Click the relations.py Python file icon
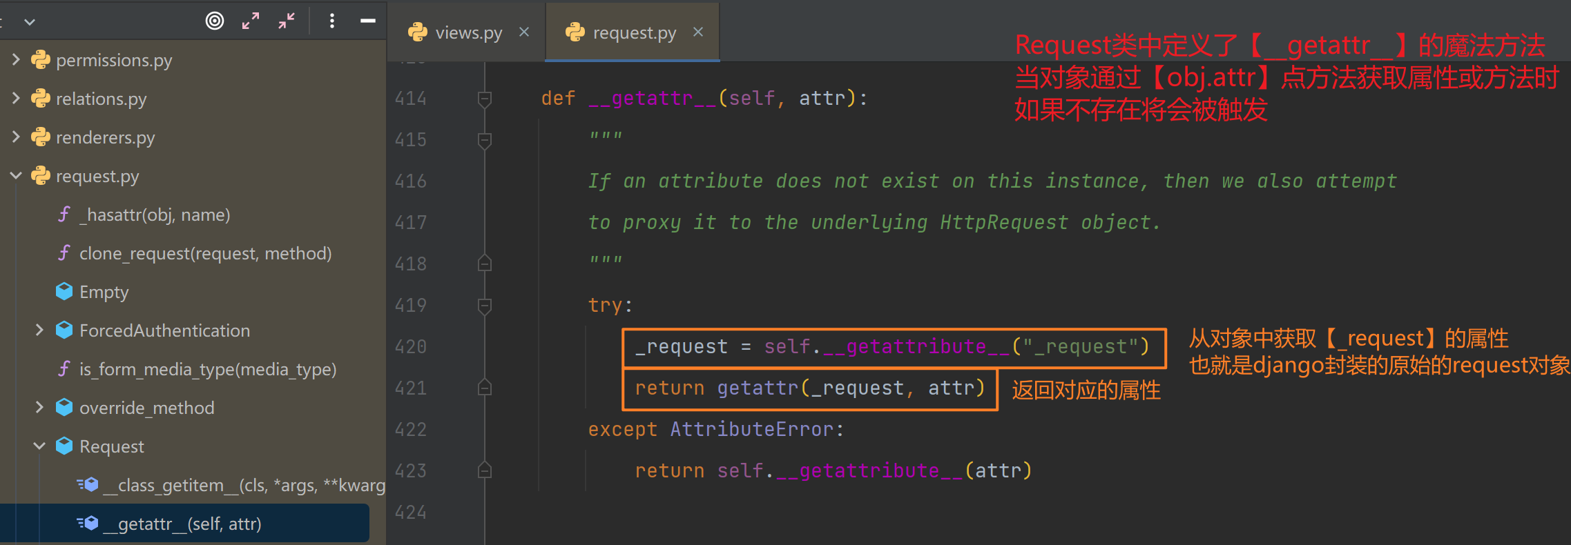Image resolution: width=1571 pixels, height=545 pixels. (41, 99)
